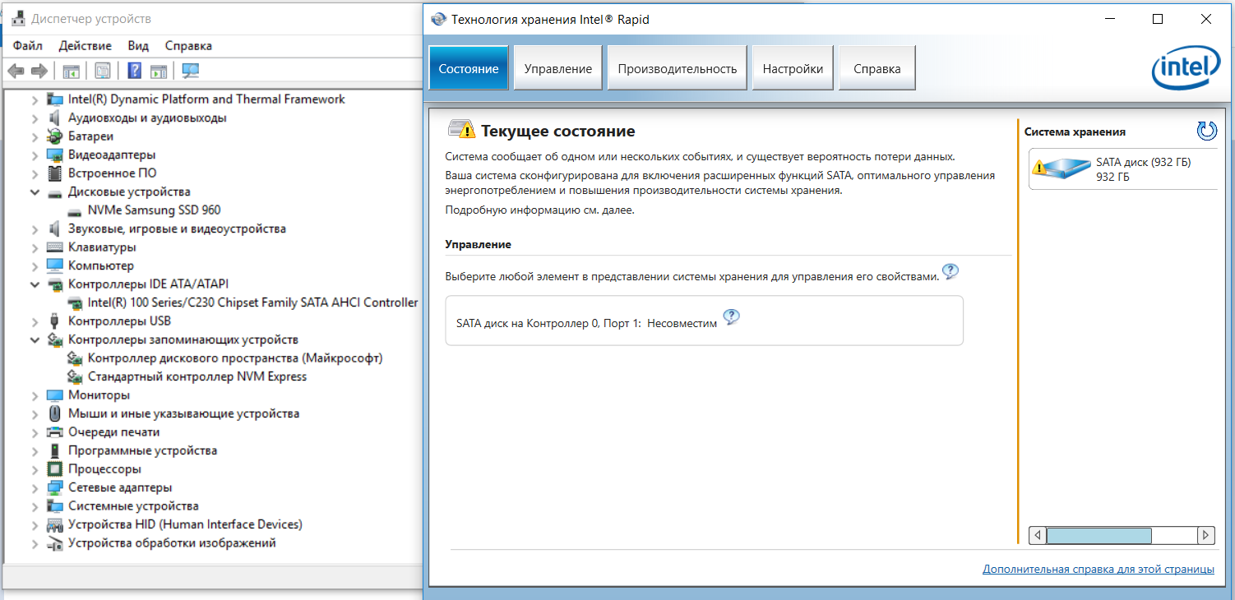Viewport: 1235px width, 600px height.
Task: Click the horizontal scrollbar thumb in storage pane
Action: tap(1099, 535)
